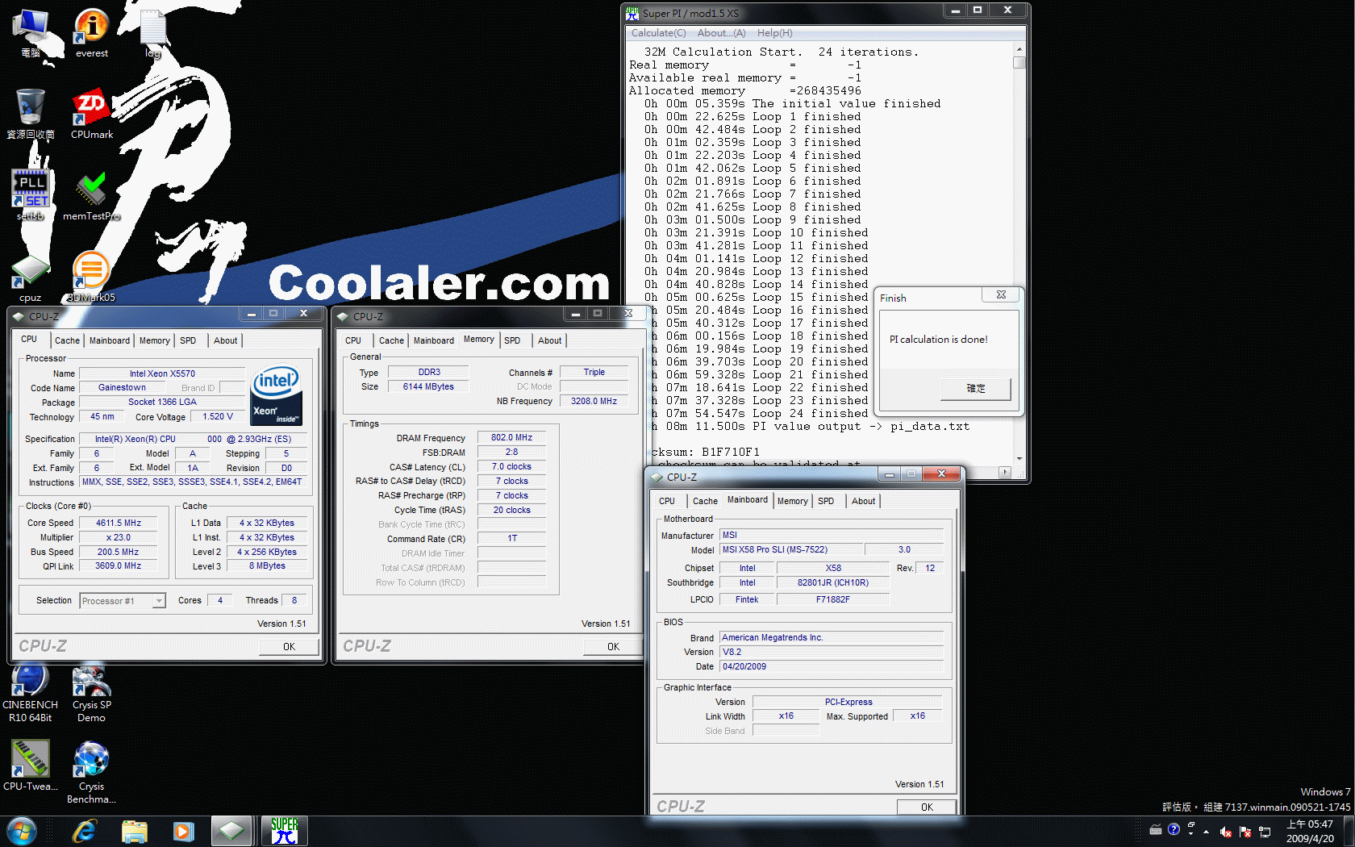Select CPU tab in mainboard CPU-Z window
The image size is (1355, 847).
pos(667,501)
